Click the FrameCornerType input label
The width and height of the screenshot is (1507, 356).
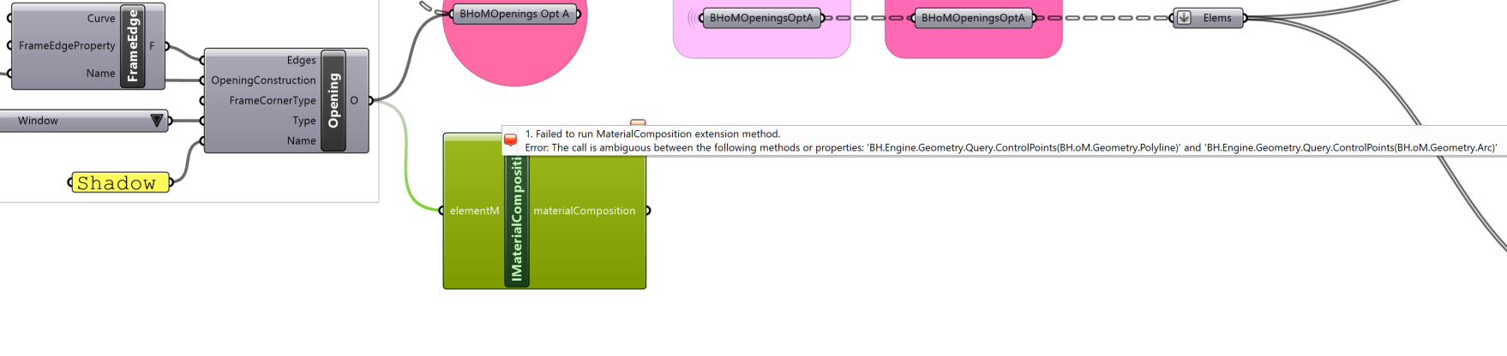click(x=273, y=100)
